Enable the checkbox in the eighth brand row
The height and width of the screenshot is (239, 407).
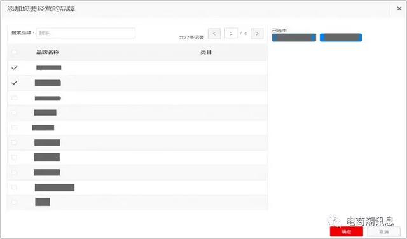[14, 172]
